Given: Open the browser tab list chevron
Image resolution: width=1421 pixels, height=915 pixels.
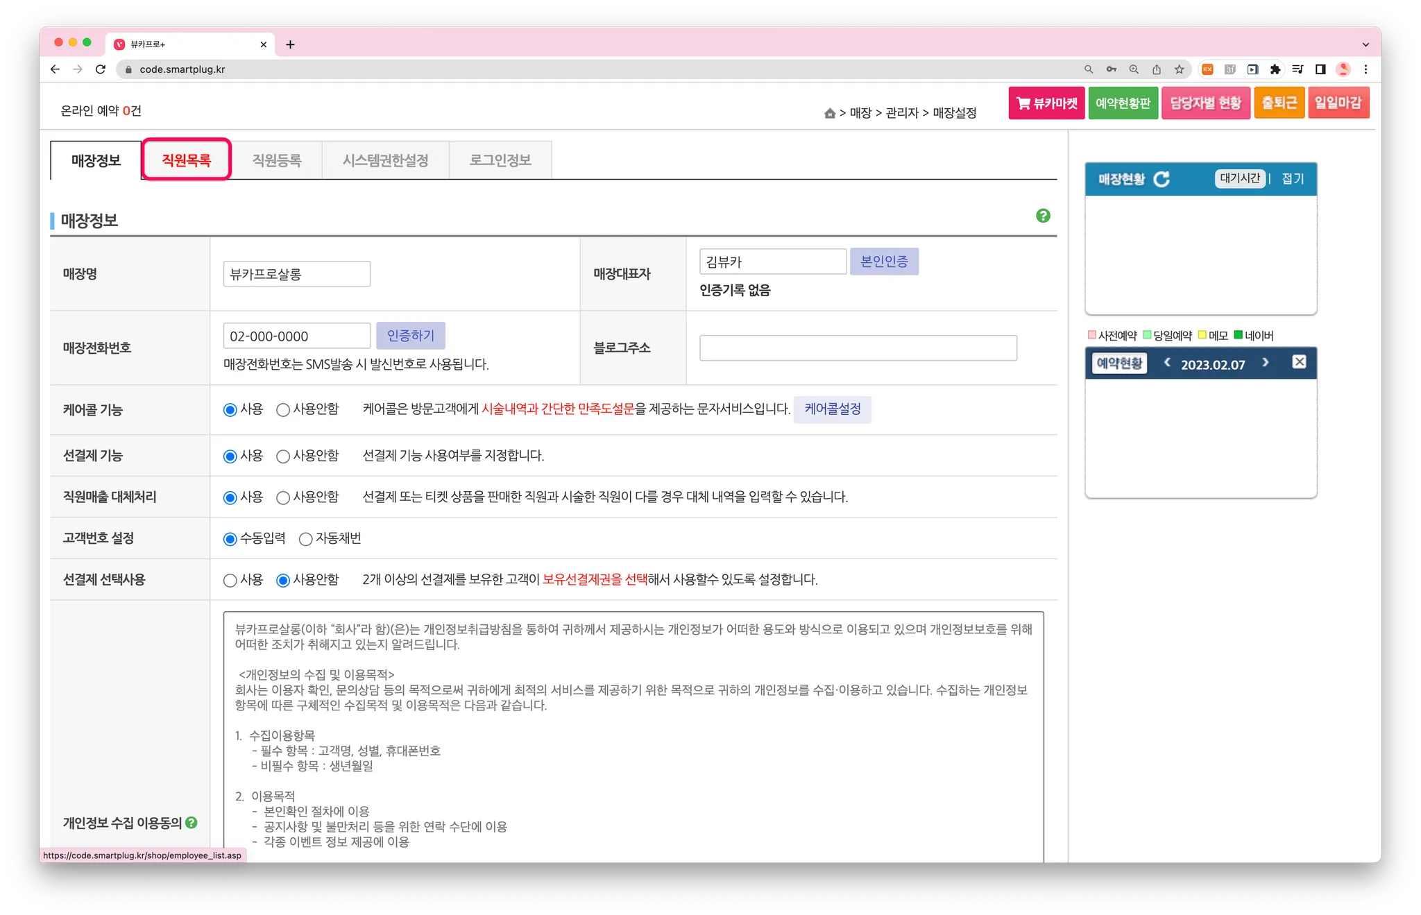Looking at the screenshot, I should pyautogui.click(x=1365, y=44).
